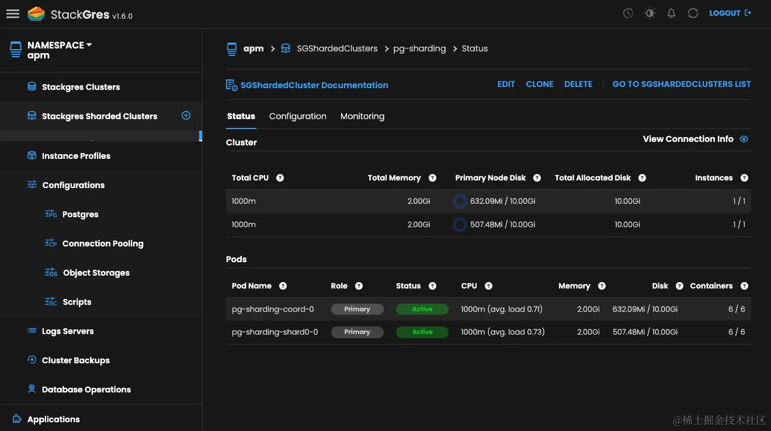771x431 pixels.
Task: Click help icon next to Primary Node Disk
Action: click(x=537, y=178)
